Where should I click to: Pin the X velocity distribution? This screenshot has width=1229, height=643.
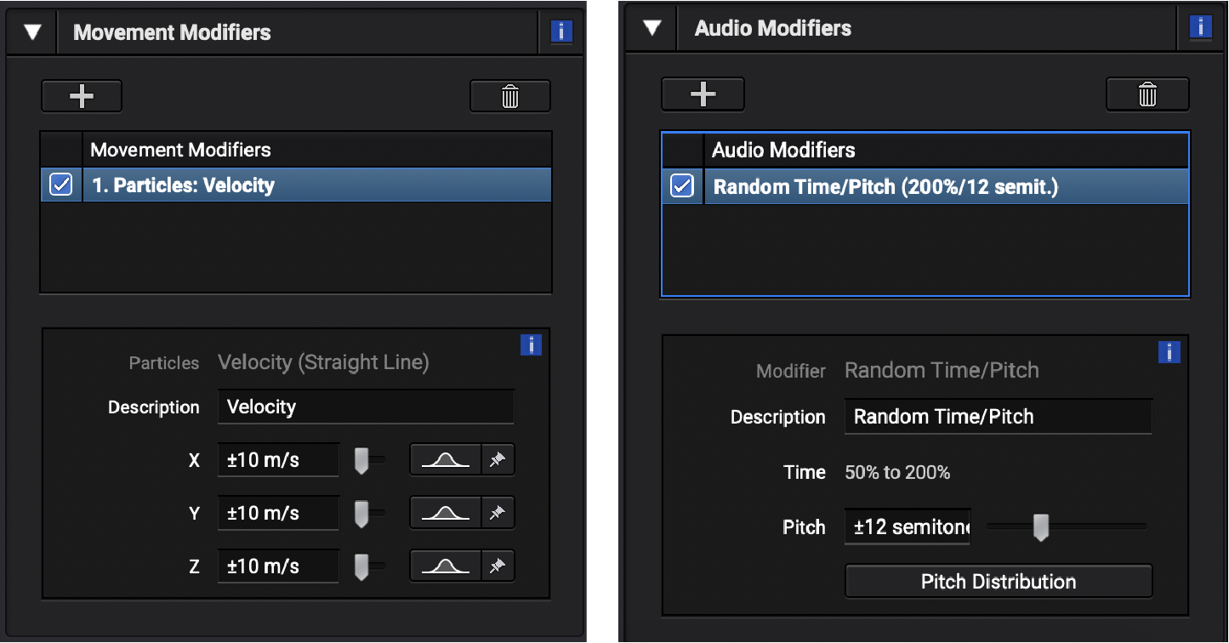click(498, 459)
